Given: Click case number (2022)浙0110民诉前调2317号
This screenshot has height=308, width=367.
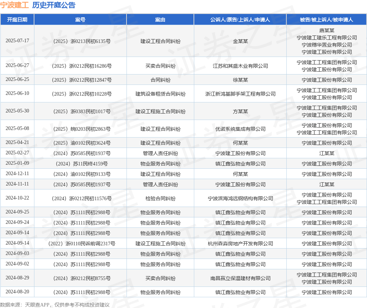Looking at the screenshot, I should click(x=82, y=244).
